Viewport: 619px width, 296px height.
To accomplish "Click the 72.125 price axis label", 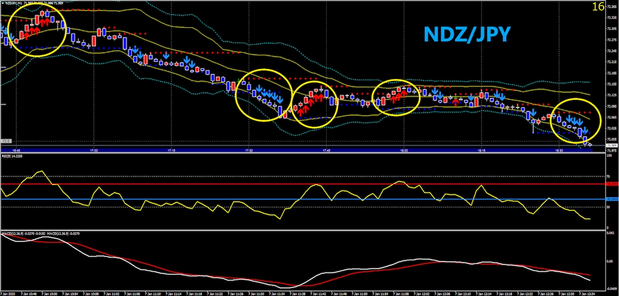I will [612, 95].
